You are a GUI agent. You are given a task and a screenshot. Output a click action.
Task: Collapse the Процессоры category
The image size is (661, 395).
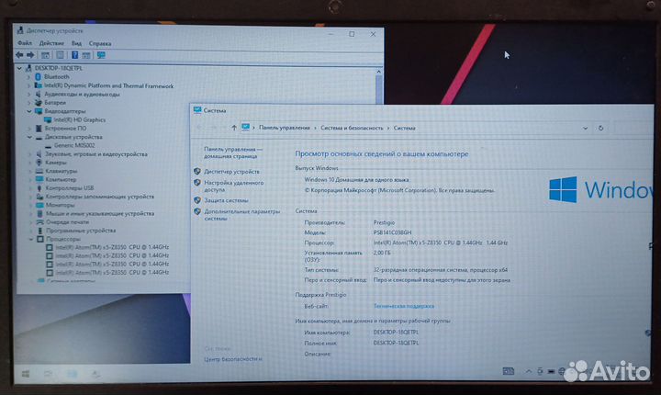pos(28,239)
